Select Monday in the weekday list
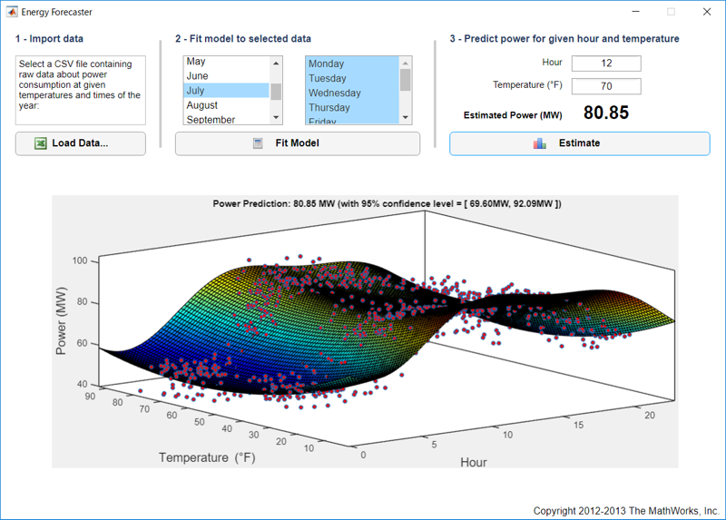Viewport: 726px width, 520px height. coord(327,64)
